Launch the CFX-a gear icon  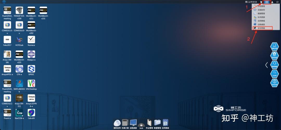(x=19, y=69)
